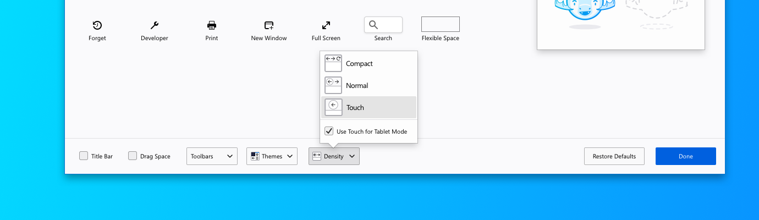Click the New Window label text
759x220 pixels.
point(269,38)
